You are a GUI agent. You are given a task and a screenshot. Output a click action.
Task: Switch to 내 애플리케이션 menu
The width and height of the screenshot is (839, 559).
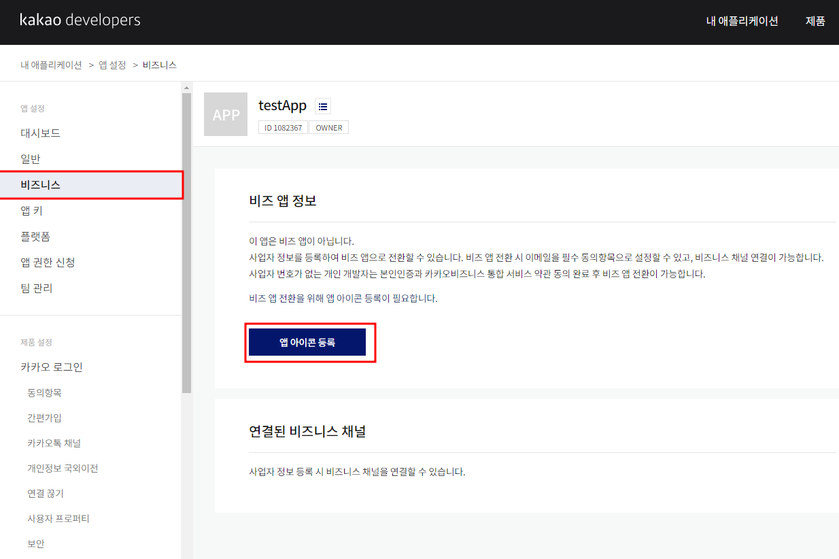tap(742, 21)
